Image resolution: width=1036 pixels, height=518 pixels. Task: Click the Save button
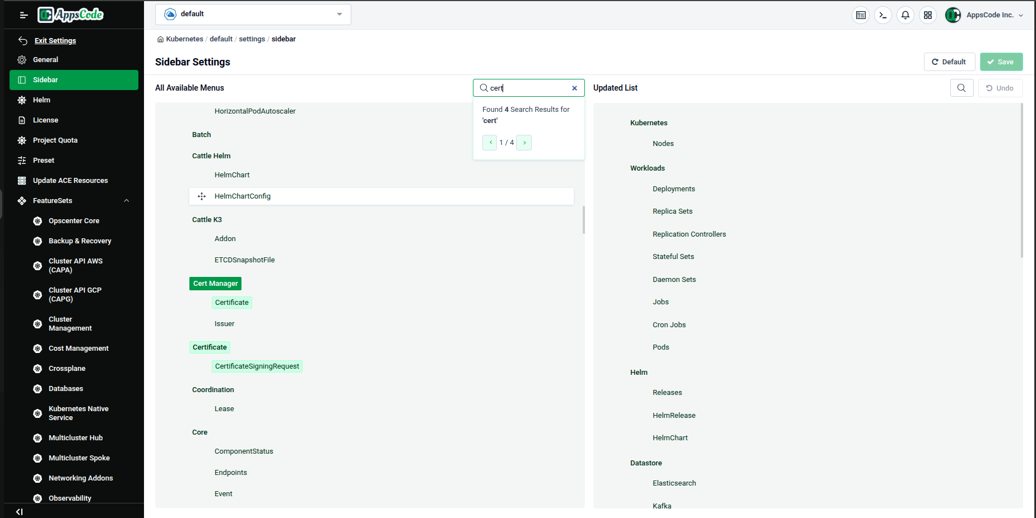(x=1001, y=62)
